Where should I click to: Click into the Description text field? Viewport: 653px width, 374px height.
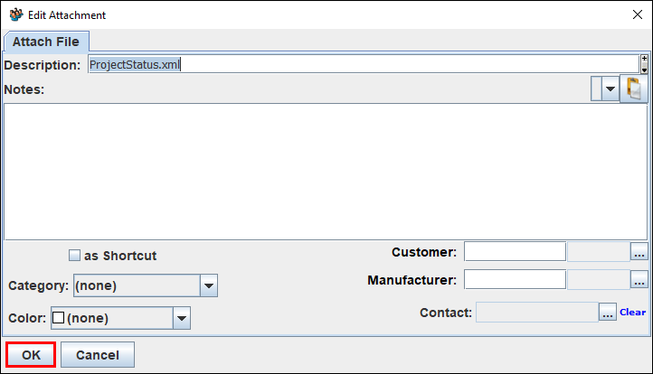click(x=364, y=64)
